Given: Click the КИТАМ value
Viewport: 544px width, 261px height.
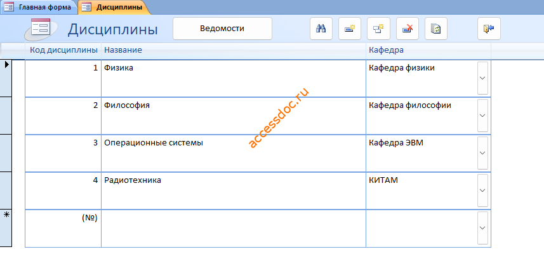Looking at the screenshot, I should pyautogui.click(x=383, y=180).
